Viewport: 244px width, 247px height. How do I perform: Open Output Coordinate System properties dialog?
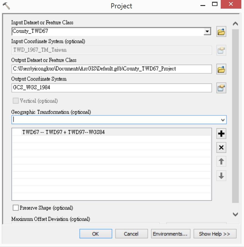[221, 88]
